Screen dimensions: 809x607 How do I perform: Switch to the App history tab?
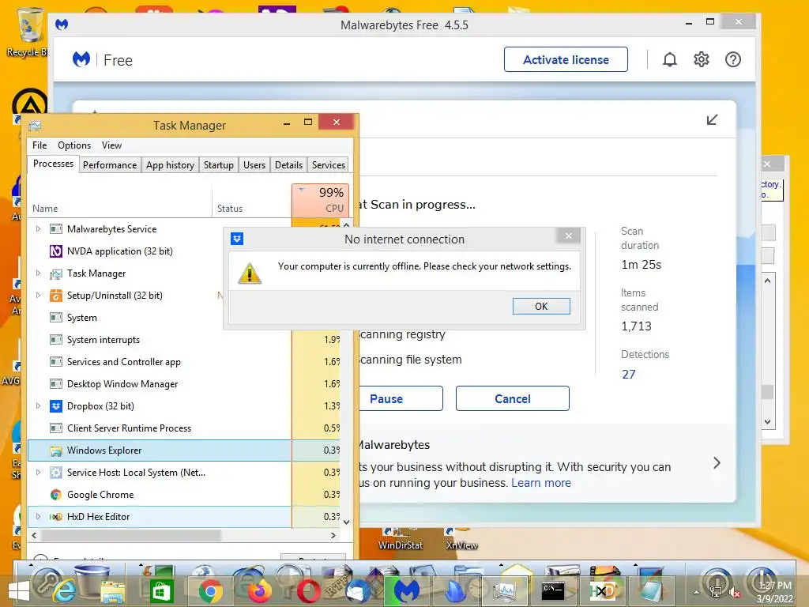click(x=171, y=165)
